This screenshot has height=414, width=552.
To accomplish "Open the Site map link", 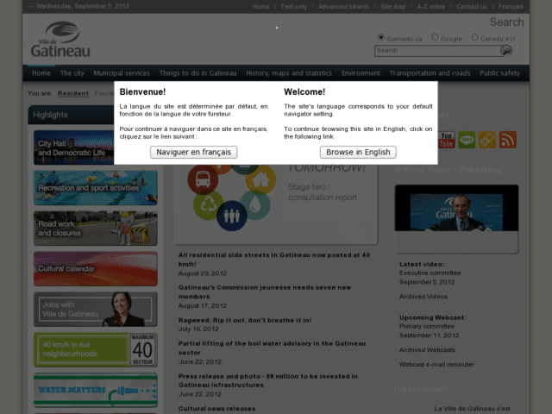I will 393,7.
